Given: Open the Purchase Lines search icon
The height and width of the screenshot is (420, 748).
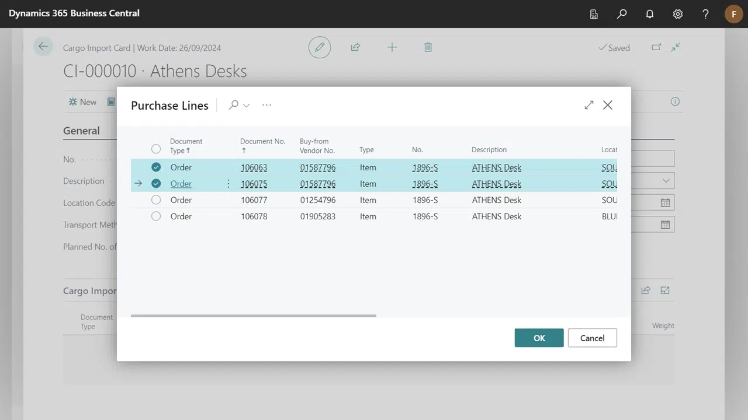Looking at the screenshot, I should tap(234, 105).
